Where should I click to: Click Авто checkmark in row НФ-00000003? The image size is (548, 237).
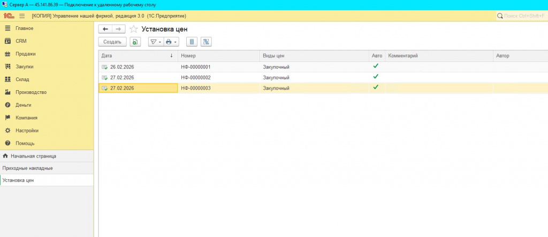[376, 87]
